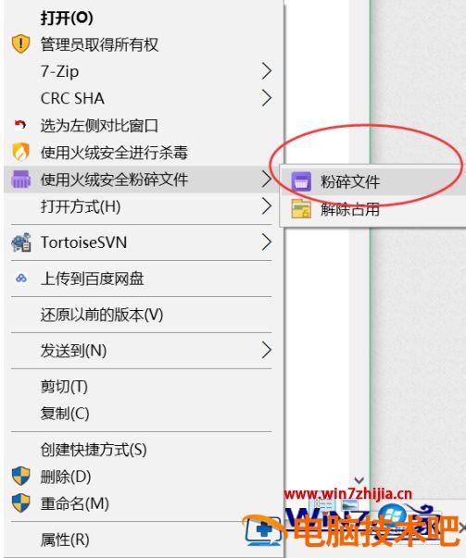Image resolution: width=466 pixels, height=558 pixels.
Task: Expand the 发送到(N) submenu arrow
Action: (267, 350)
